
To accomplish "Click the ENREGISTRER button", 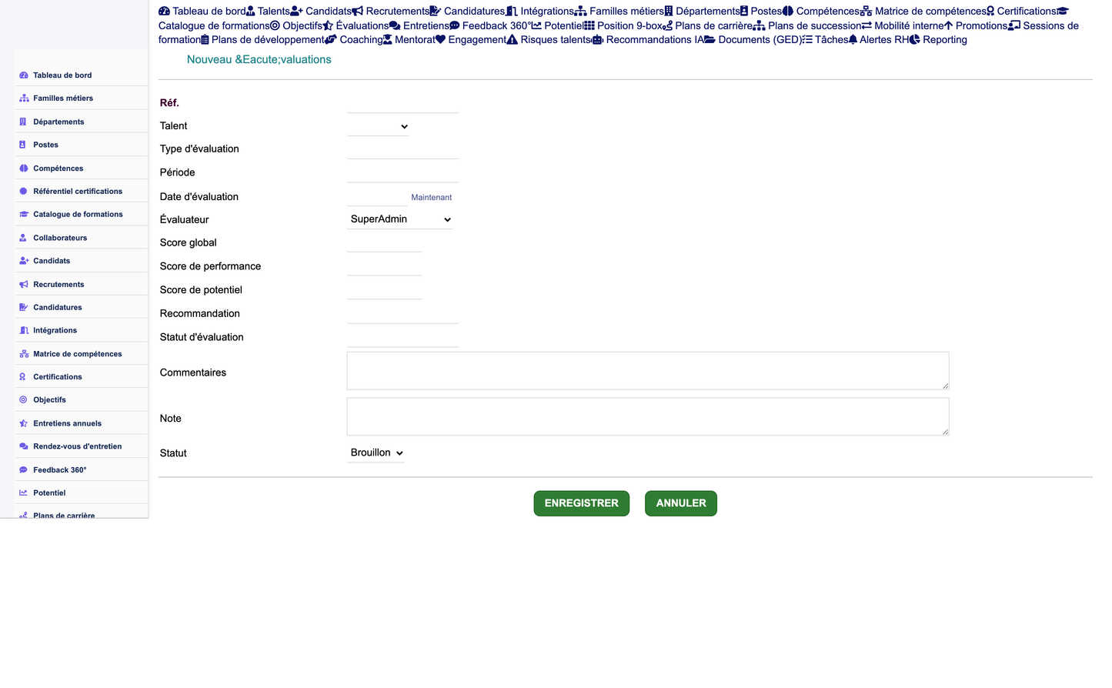I will click(582, 503).
